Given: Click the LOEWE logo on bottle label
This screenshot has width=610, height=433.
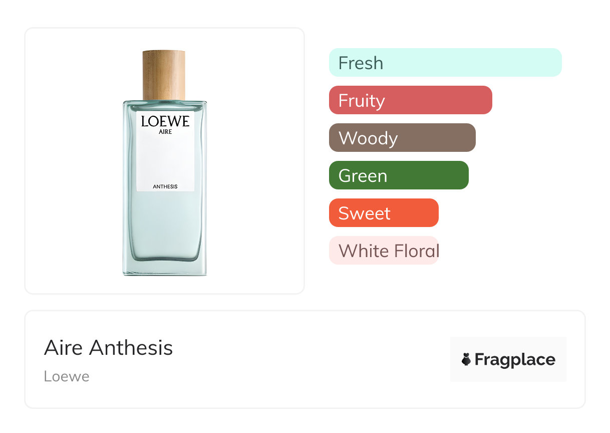Looking at the screenshot, I should point(165,121).
